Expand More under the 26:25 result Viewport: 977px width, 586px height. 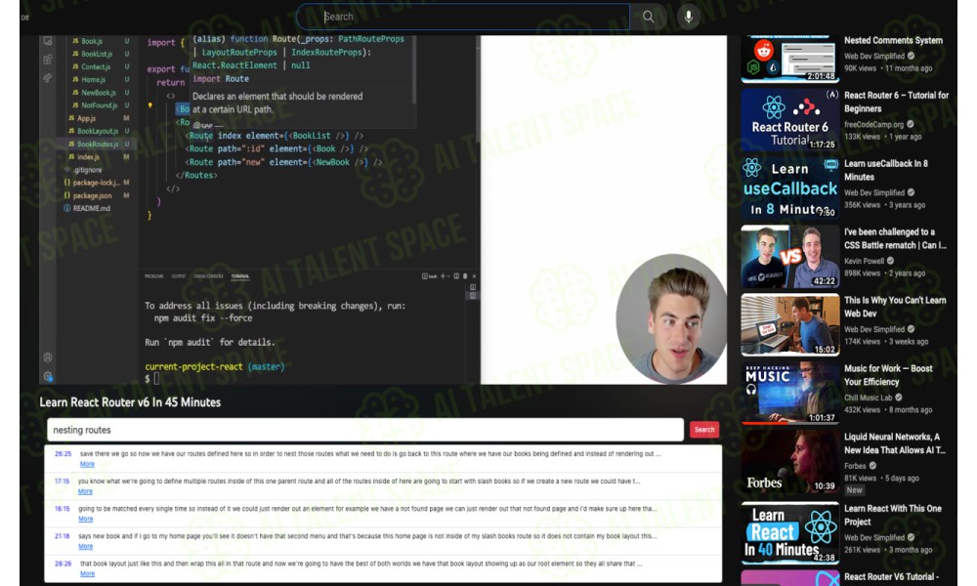(x=87, y=464)
